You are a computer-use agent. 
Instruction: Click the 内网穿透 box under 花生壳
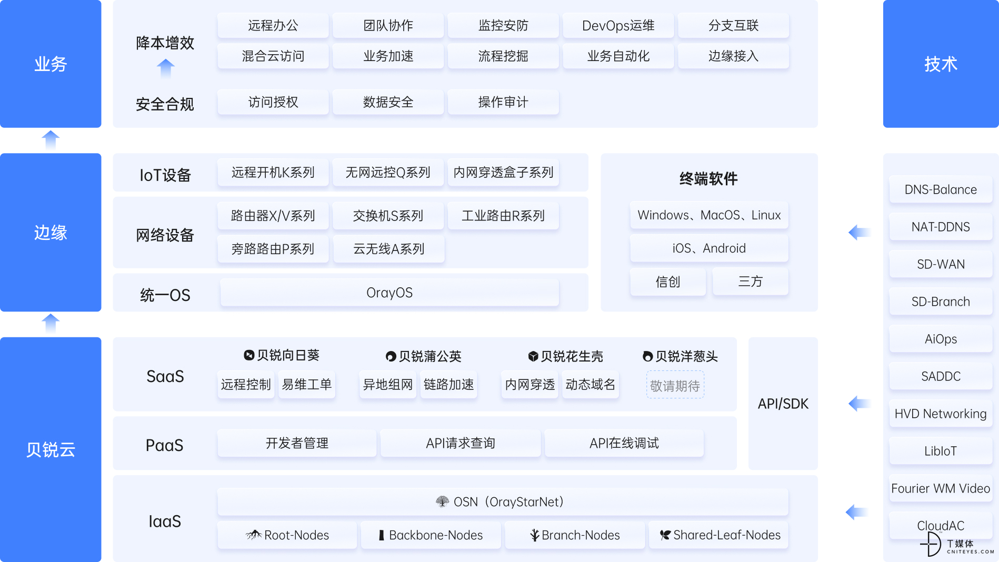tap(530, 385)
